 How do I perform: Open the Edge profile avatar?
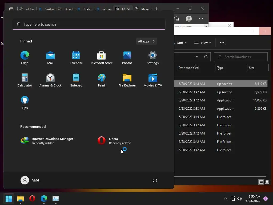point(189,19)
